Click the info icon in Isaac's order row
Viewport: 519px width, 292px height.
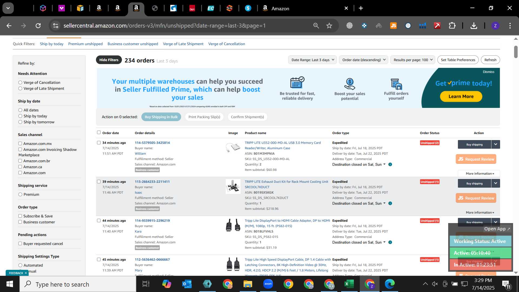click(x=390, y=203)
